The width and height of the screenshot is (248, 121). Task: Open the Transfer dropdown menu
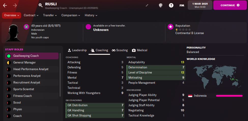point(50,15)
